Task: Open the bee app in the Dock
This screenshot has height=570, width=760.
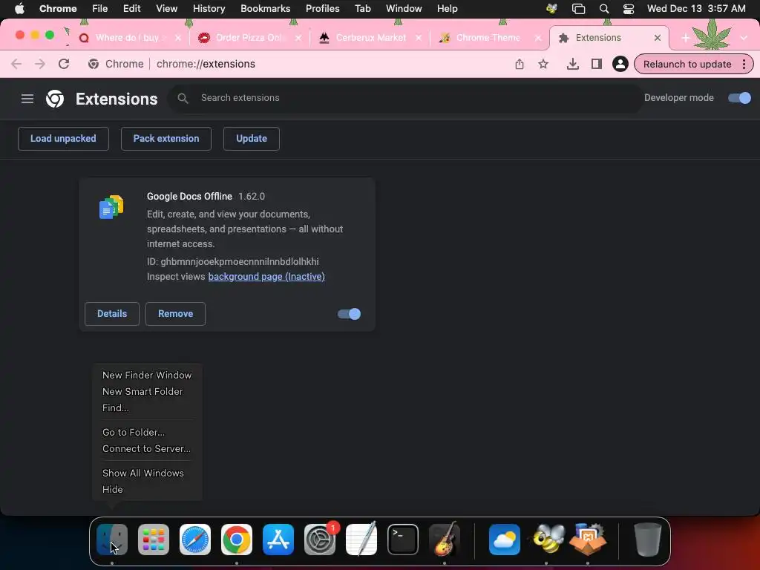Action: 547,540
